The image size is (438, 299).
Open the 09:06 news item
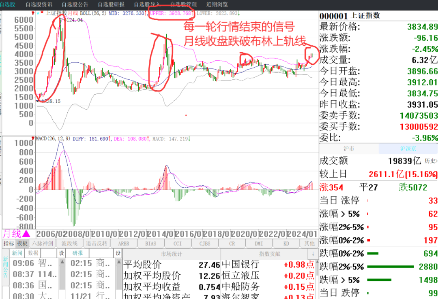33,263
